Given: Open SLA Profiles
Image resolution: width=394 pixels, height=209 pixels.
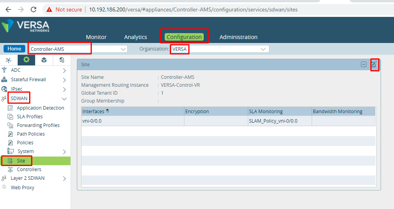Looking at the screenshot, I should click(x=30, y=116).
